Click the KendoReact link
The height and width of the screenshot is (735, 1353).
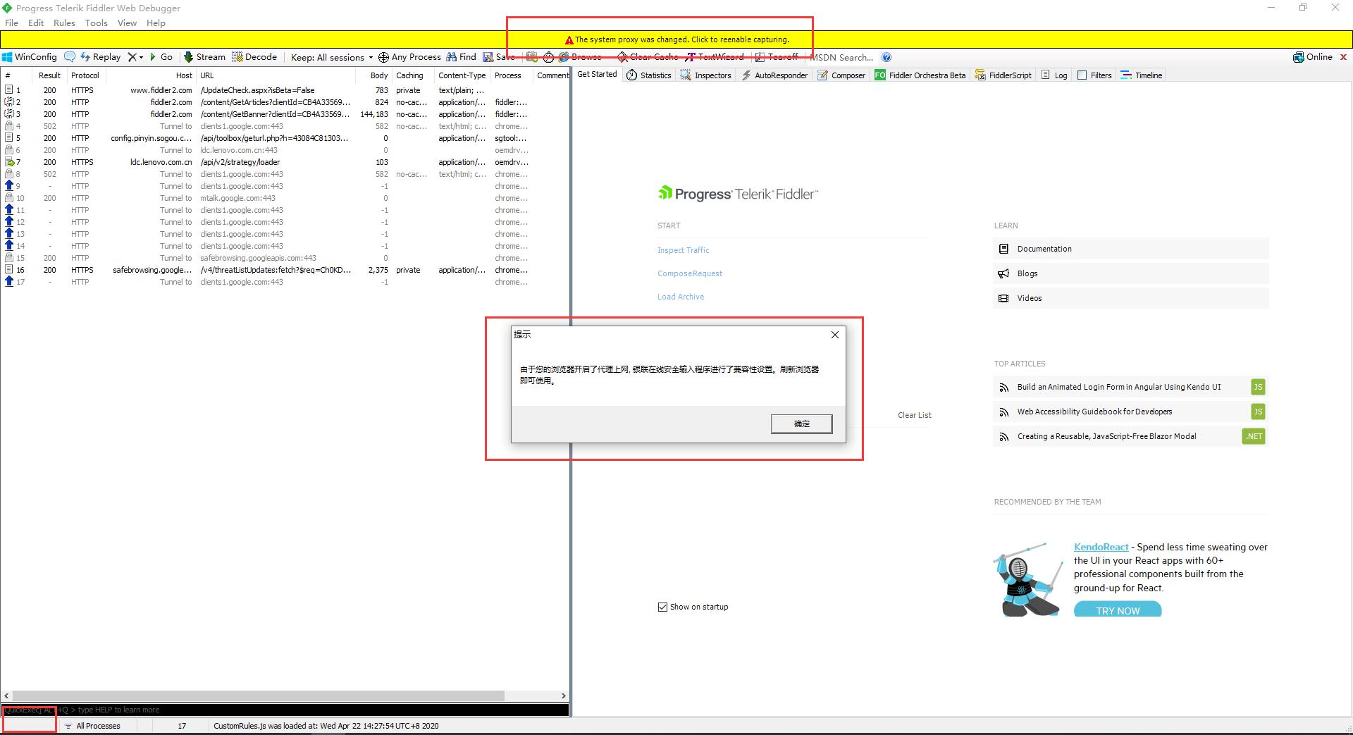[x=1101, y=547]
